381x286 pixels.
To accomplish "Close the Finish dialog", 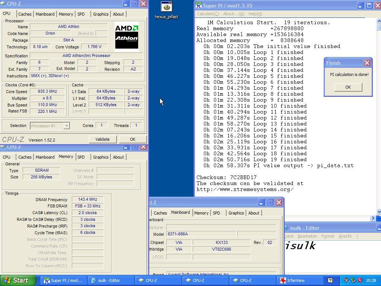I will pos(367,63).
